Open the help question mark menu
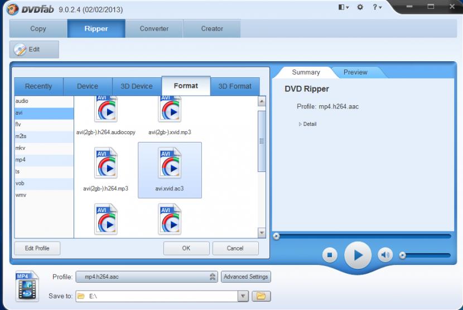Screen dimensions: 463x310 [377, 7]
